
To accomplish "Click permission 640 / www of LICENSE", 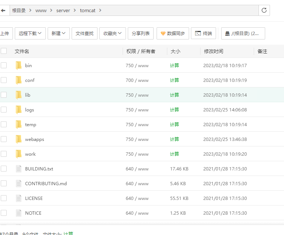I will tap(137, 198).
